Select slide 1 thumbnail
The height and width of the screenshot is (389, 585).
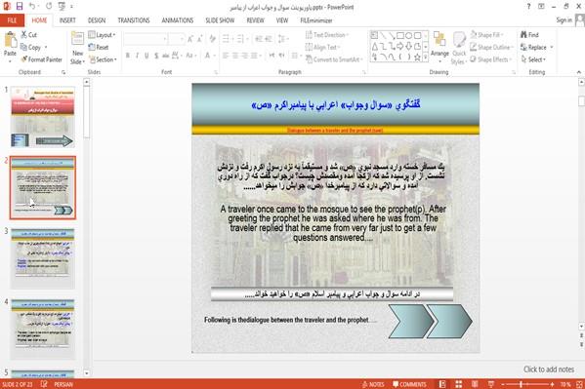(43, 117)
